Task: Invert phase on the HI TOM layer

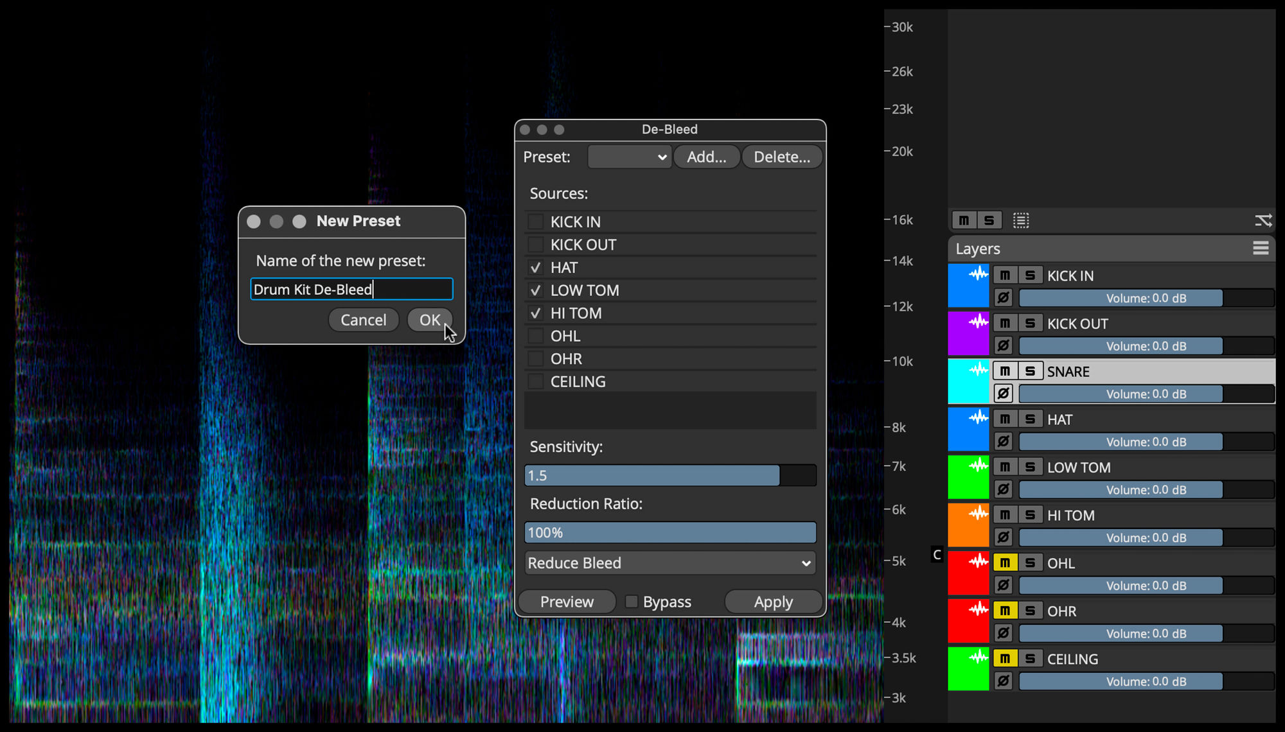Action: [1003, 537]
